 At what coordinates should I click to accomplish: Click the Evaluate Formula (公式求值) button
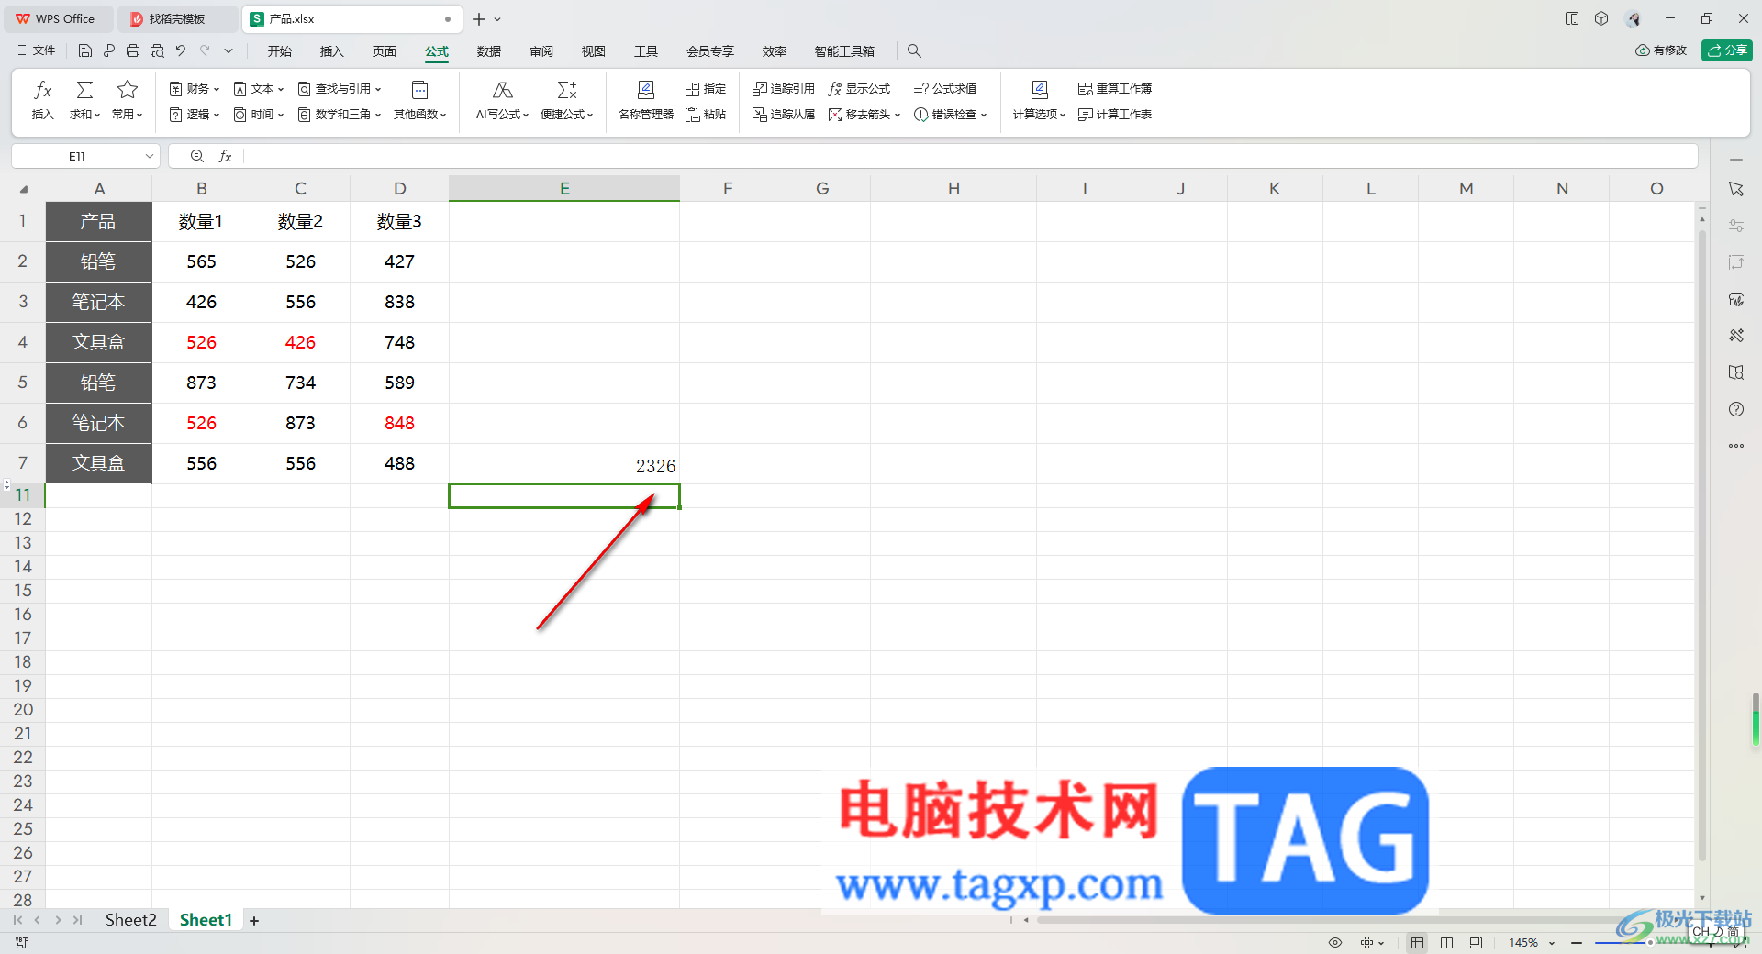click(x=945, y=88)
